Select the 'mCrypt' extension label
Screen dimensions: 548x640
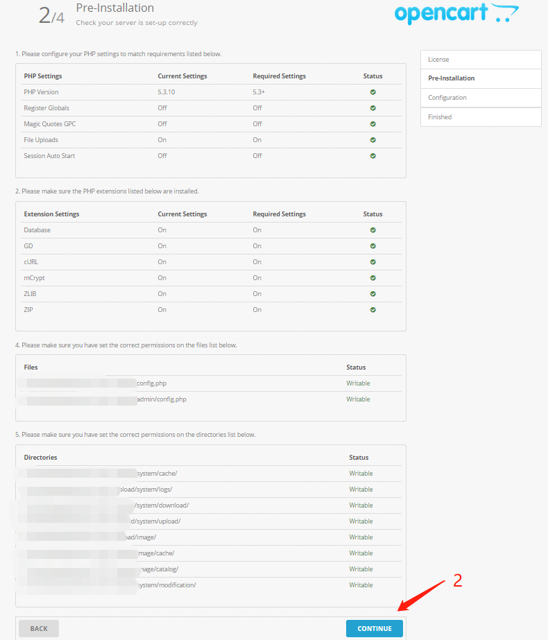point(34,278)
